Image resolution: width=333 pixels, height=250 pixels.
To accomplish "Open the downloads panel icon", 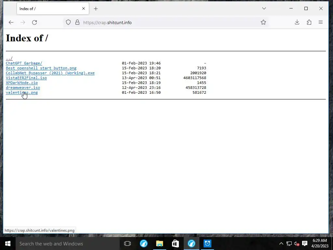I will (x=297, y=22).
